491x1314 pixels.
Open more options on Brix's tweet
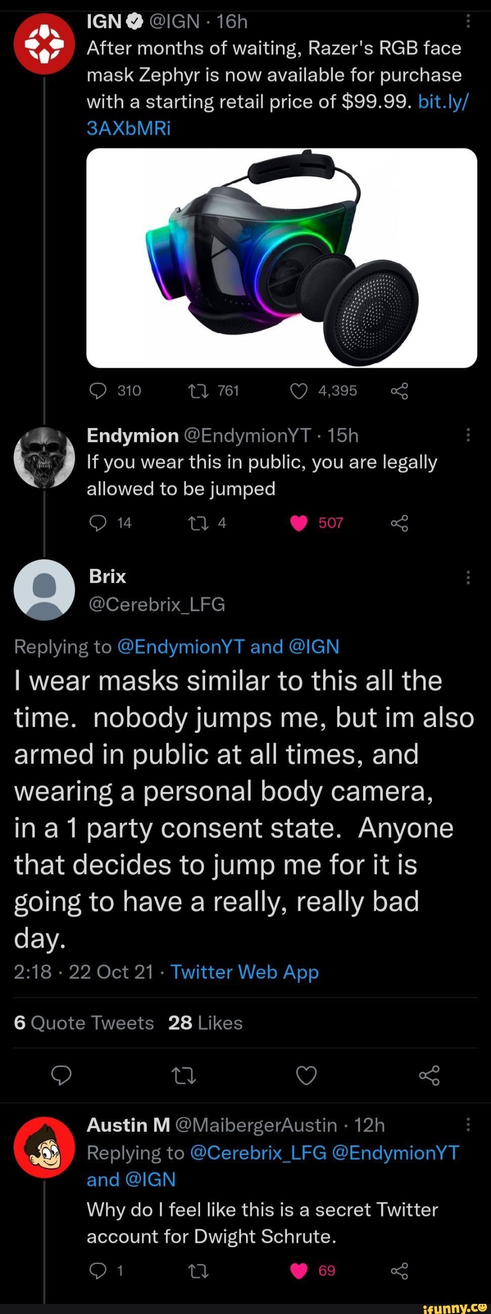coord(468,577)
